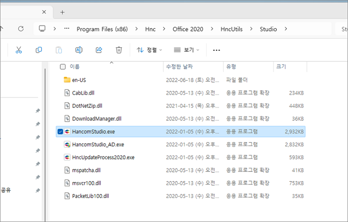Image resolution: width=348 pixels, height=222 pixels.
Task: Click the HancomStudio_AD.exe file icon
Action: click(67, 145)
